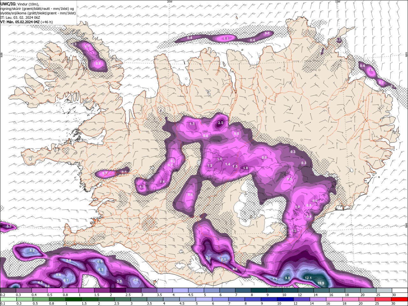The width and height of the screenshot is (408, 306).
Task: Click the 1.1 value in the northern offshore band
Action: coord(226,39)
